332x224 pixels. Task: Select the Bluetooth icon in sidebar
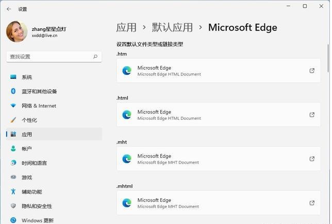tap(13, 91)
